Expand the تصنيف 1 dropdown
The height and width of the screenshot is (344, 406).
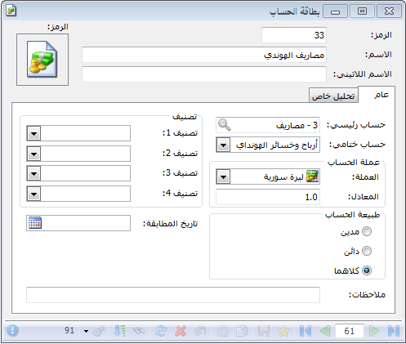(33, 133)
